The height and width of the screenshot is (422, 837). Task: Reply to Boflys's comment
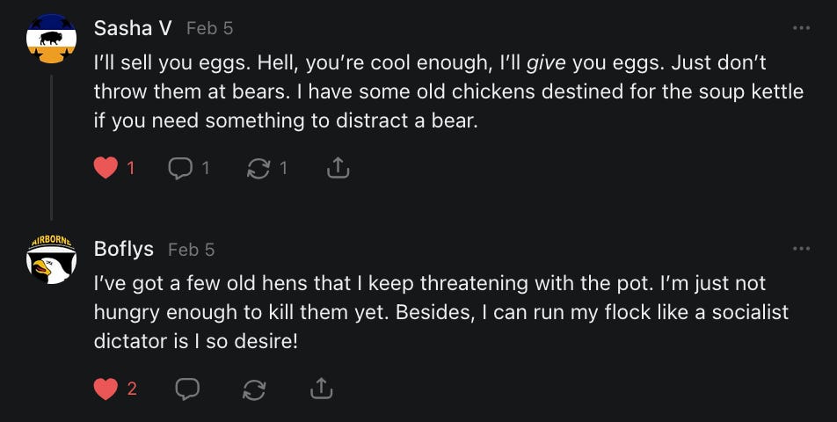pos(187,388)
